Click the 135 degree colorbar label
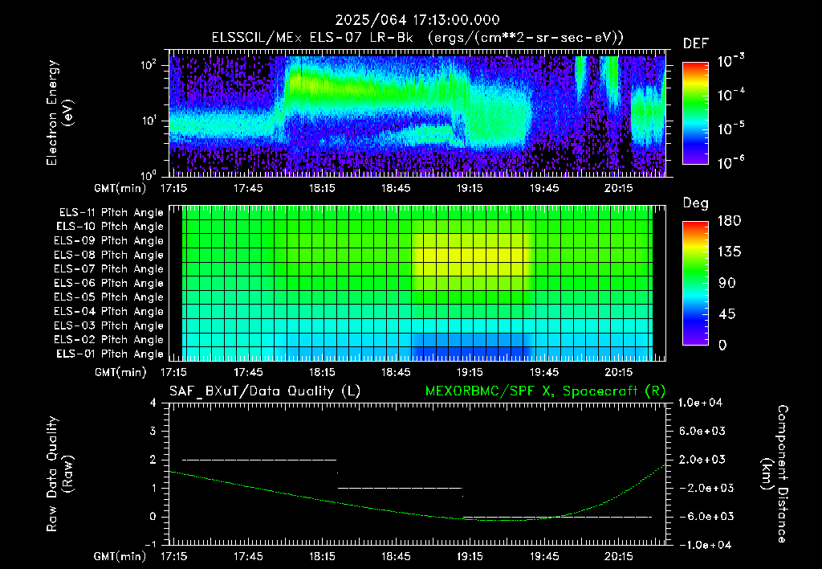This screenshot has width=822, height=569. (x=729, y=252)
